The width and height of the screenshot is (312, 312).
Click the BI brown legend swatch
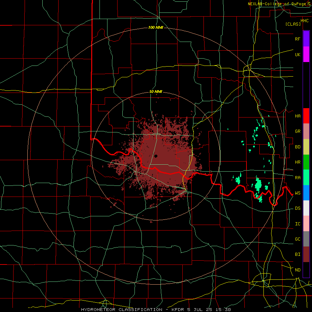pos(306,254)
